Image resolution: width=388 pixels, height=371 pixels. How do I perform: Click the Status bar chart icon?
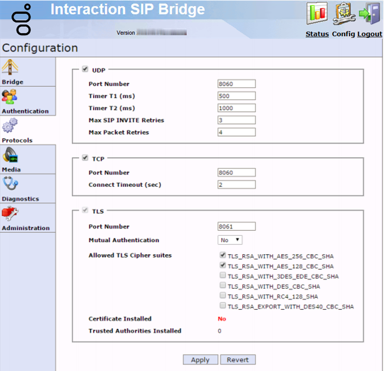(x=317, y=14)
